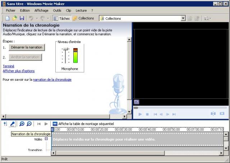Viewport: 230px width, 163px height.
Task: Open a project with the folder icon
Action: point(15,18)
